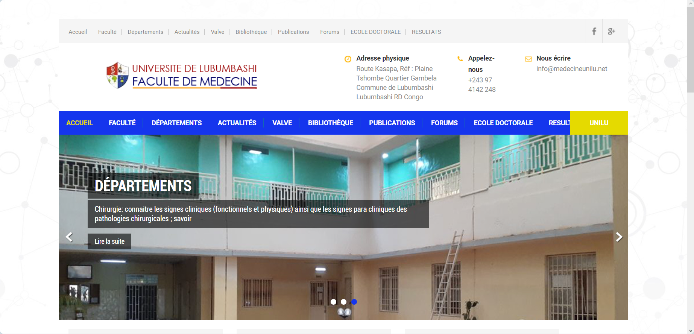Click the Adresse physique heading
This screenshot has height=334, width=694.
383,58
